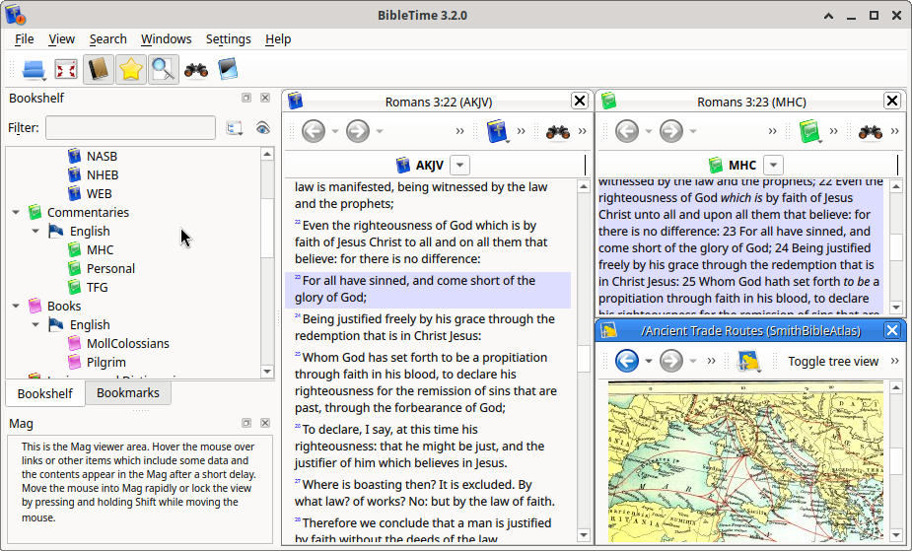Click the AKJV module header button
Image resolution: width=912 pixels, height=551 pixels.
pyautogui.click(x=420, y=165)
